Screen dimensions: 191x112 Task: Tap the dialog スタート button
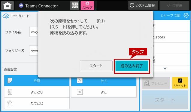pos(96,66)
